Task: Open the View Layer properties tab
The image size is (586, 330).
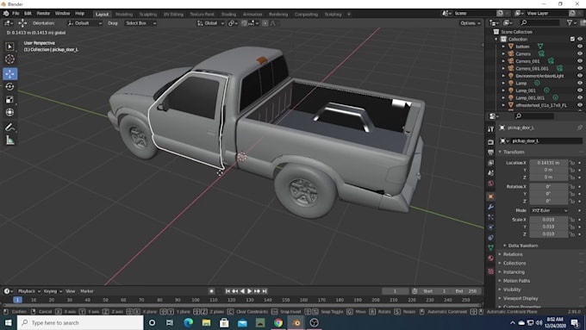Action: (x=490, y=163)
